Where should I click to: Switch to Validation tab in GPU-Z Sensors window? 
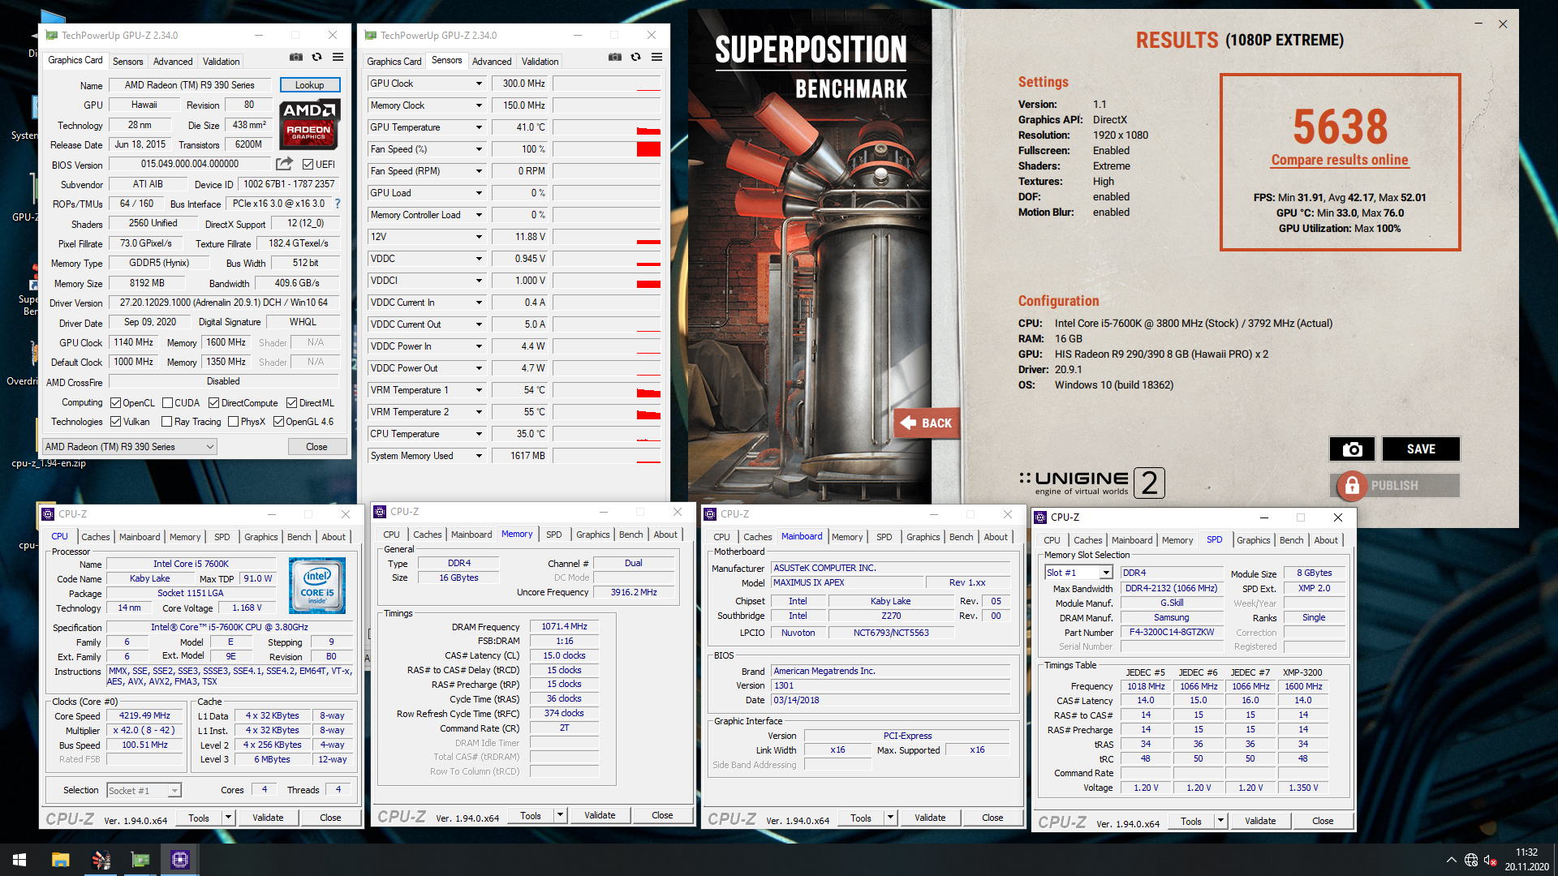coord(540,62)
